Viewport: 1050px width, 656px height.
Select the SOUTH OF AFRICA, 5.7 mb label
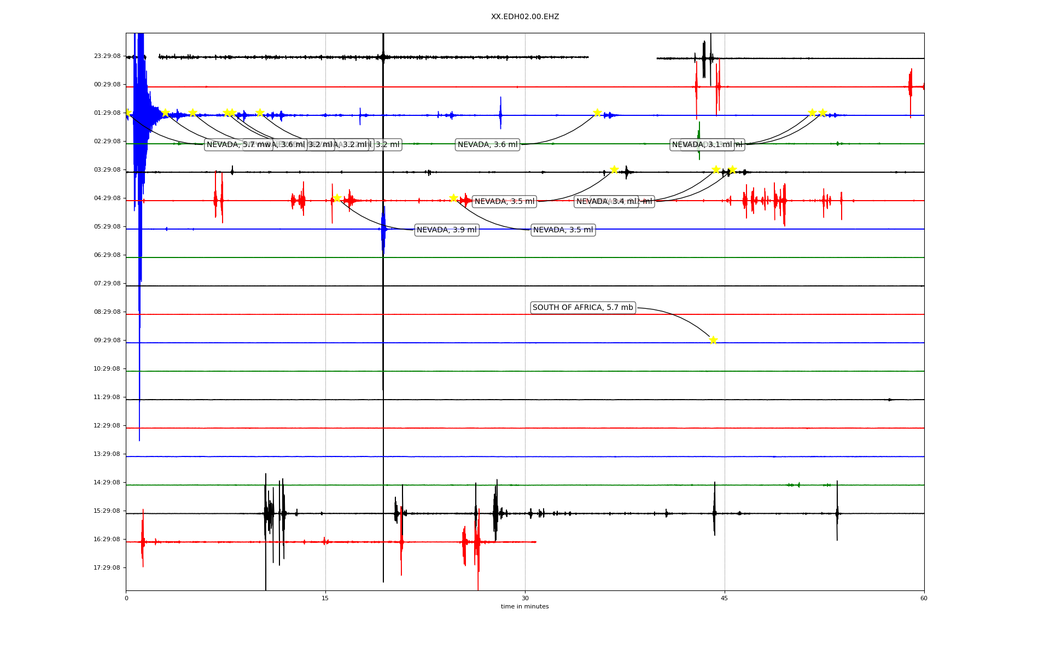click(582, 308)
